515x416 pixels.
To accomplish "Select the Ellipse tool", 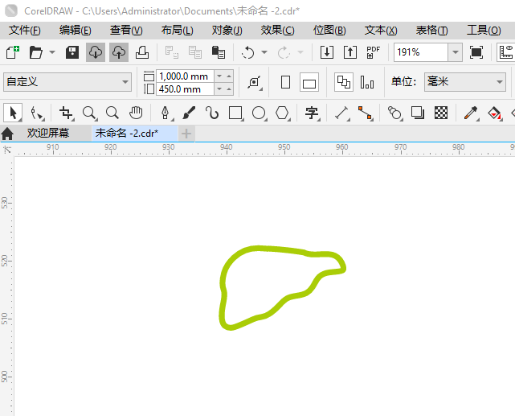I will (259, 113).
